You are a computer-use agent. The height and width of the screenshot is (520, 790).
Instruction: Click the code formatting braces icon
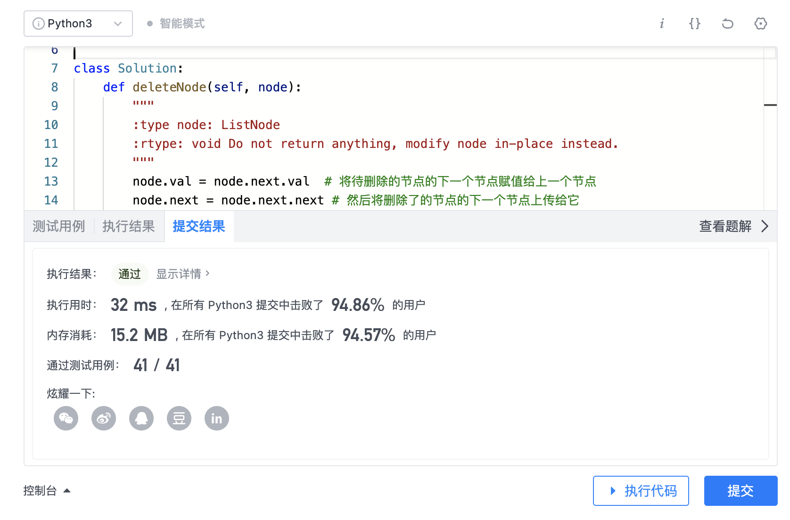coord(694,23)
